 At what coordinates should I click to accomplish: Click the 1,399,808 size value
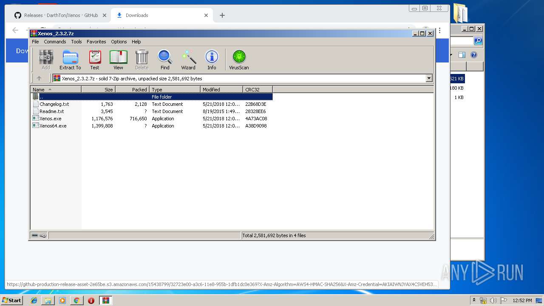[x=102, y=126]
